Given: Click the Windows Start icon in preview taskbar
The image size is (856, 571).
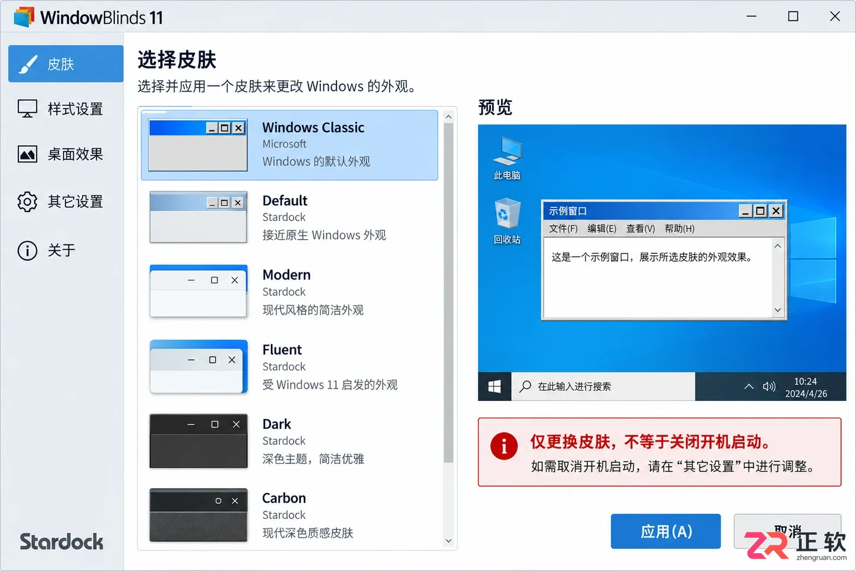Looking at the screenshot, I should click(x=495, y=387).
